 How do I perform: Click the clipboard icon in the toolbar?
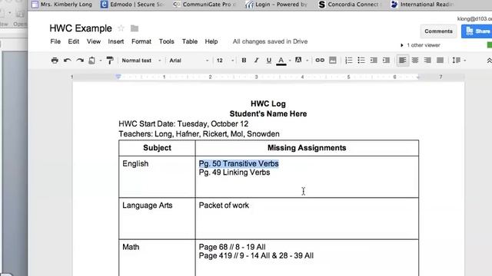click(92, 61)
